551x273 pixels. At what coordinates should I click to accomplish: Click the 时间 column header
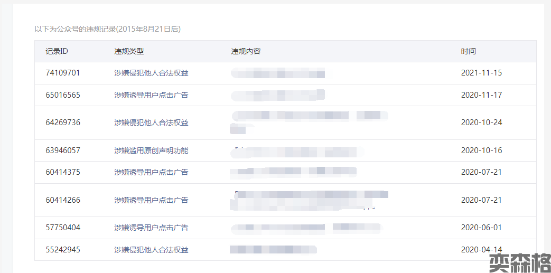(x=469, y=51)
